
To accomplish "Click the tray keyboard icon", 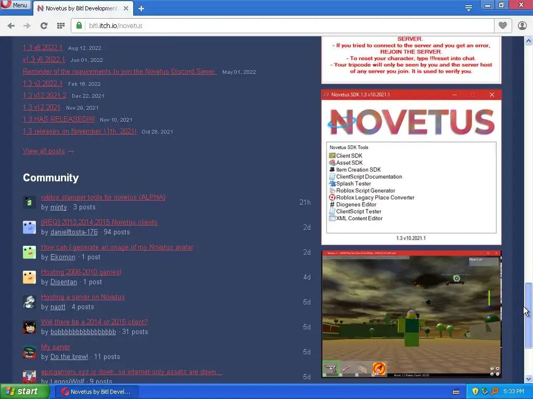I will (456, 392).
